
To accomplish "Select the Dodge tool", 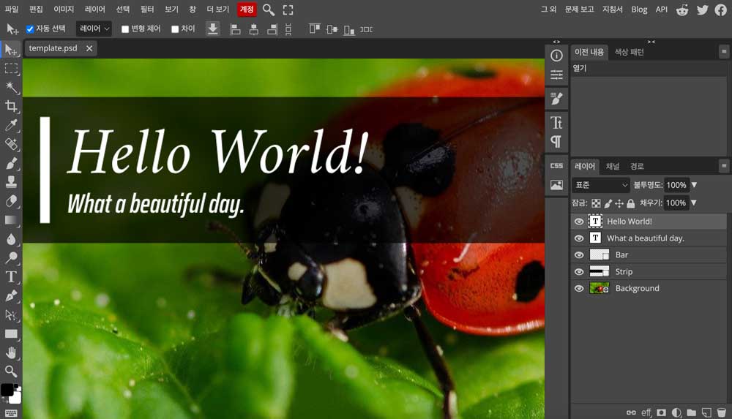I will click(11, 257).
